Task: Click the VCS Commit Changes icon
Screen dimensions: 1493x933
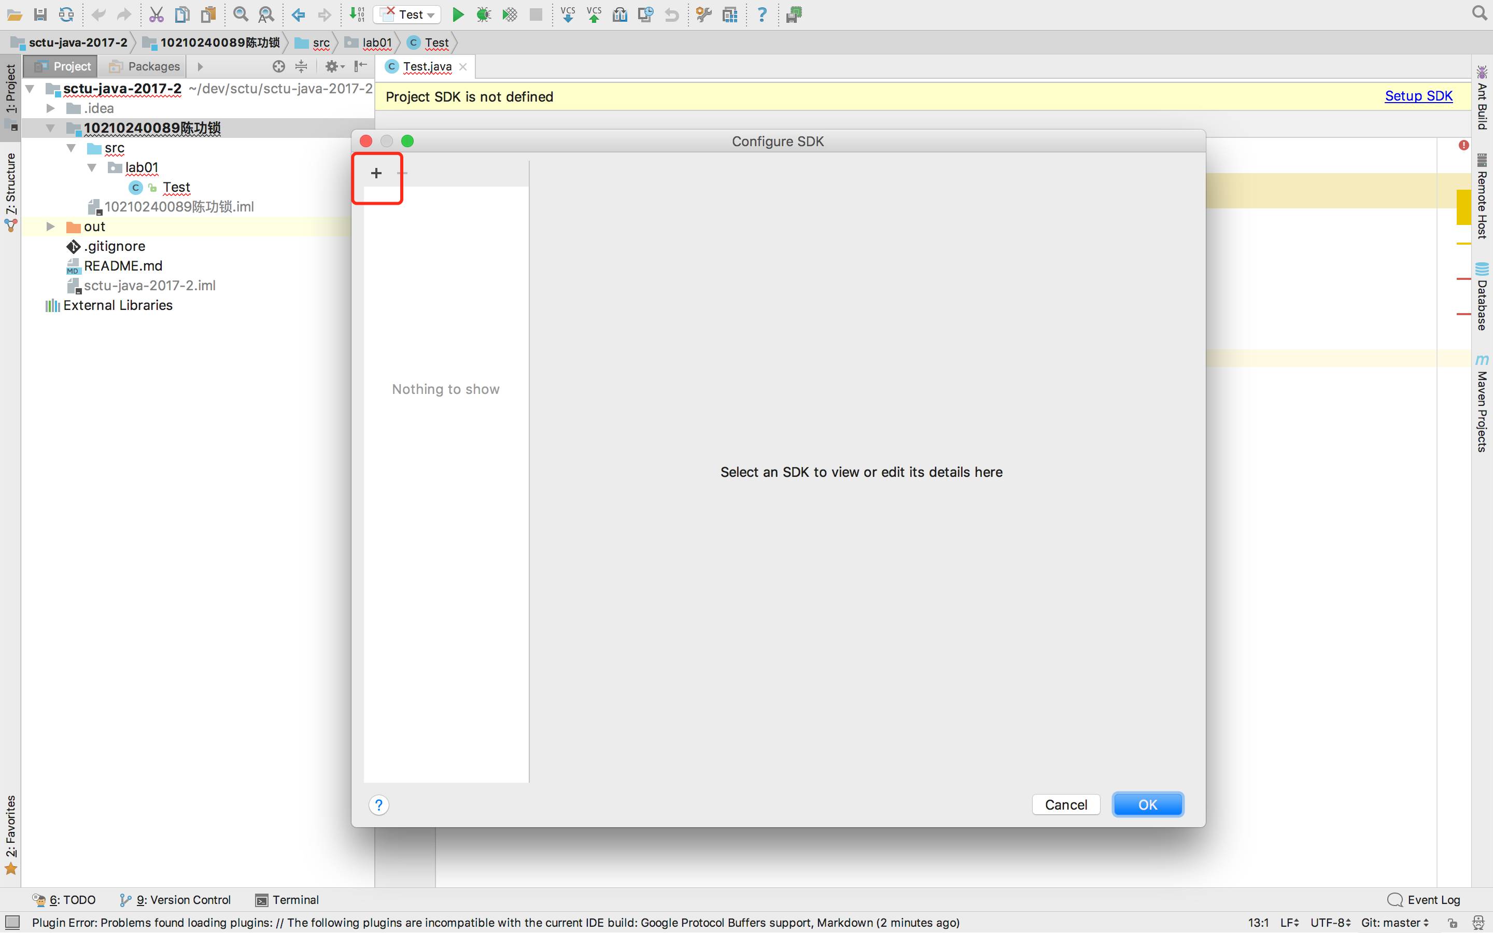Action: (x=594, y=14)
